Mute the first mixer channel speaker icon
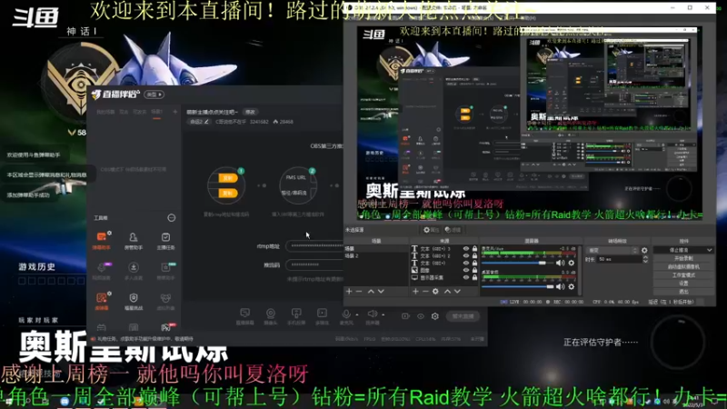This screenshot has width=727, height=409. click(560, 263)
